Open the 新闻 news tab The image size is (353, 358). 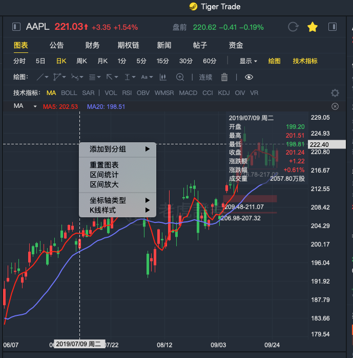(x=164, y=45)
